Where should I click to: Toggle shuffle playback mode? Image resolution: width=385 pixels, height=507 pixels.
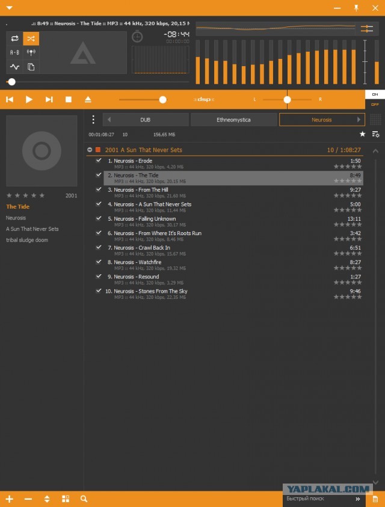click(x=31, y=38)
